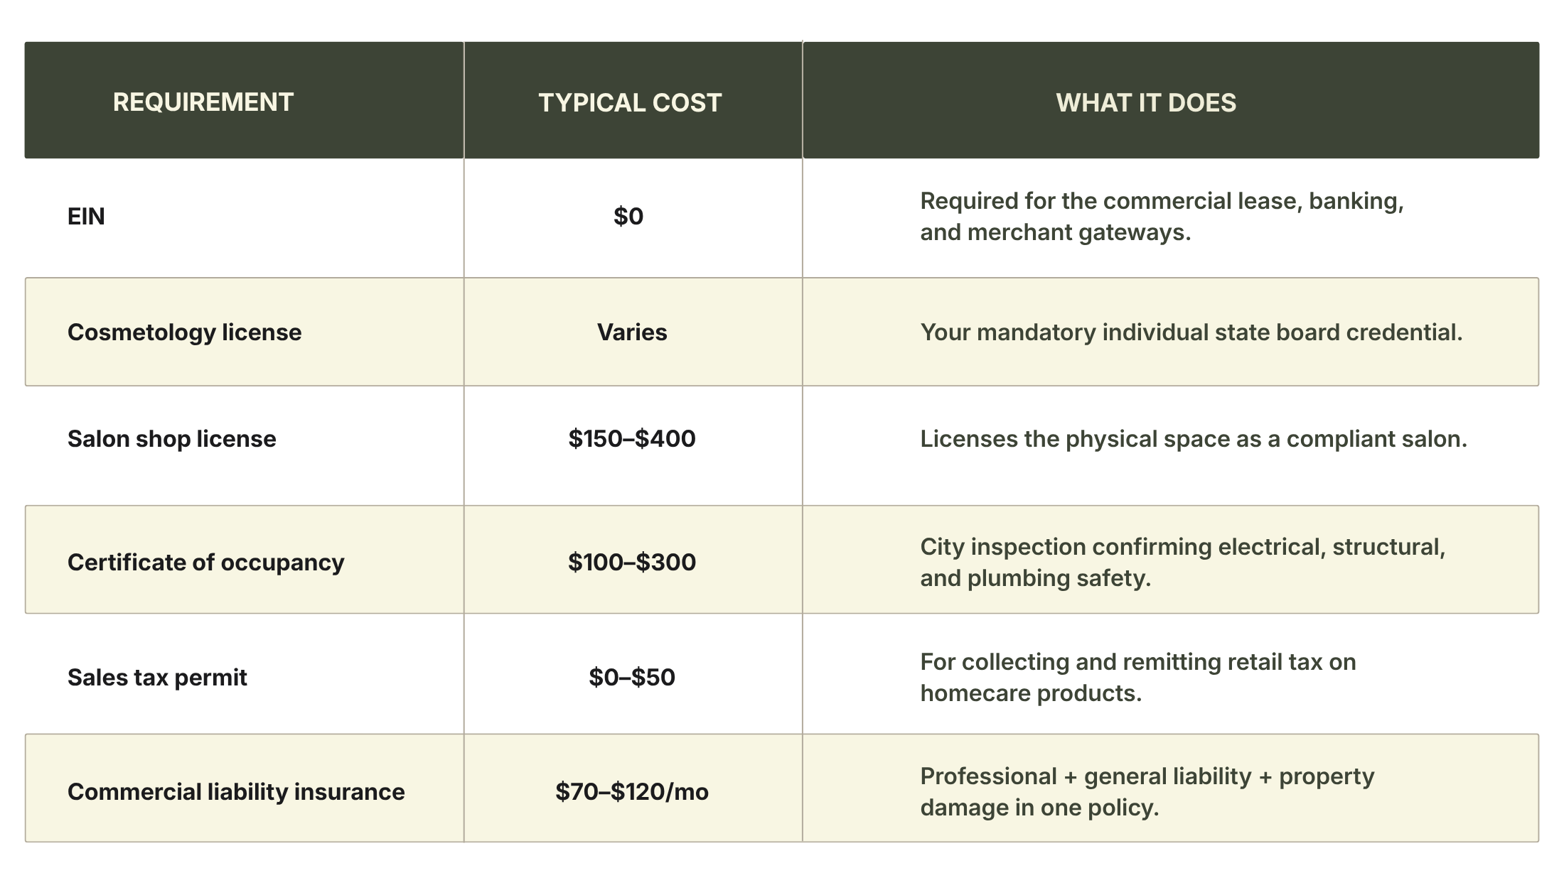Select the Sales tax permit cell
This screenshot has height=895, width=1564.
[x=157, y=678]
